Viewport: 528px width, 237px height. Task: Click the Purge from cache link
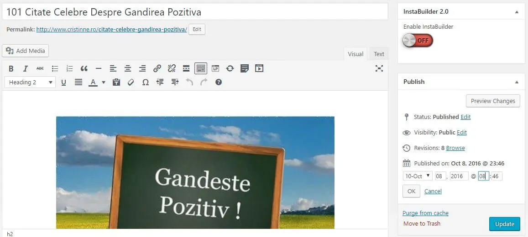click(425, 213)
